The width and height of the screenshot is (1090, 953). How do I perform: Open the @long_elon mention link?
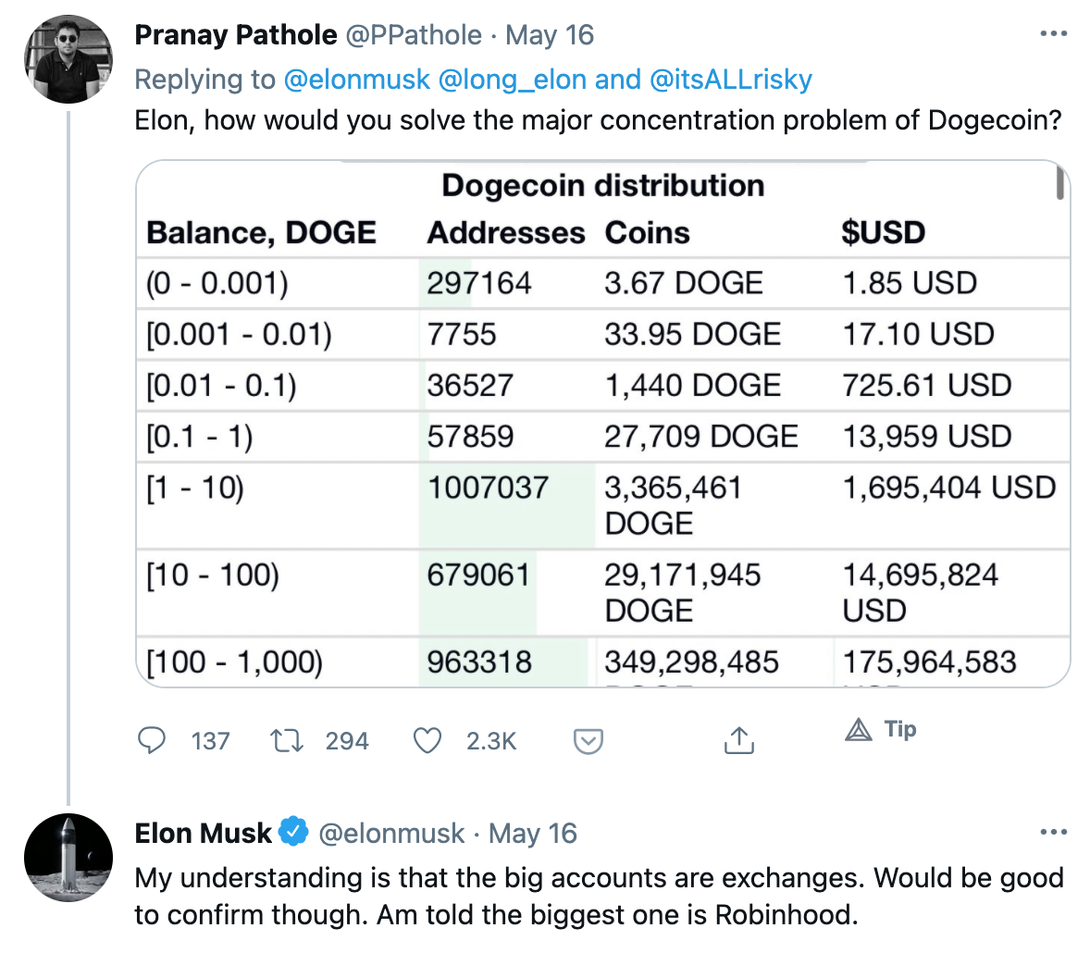tap(512, 80)
